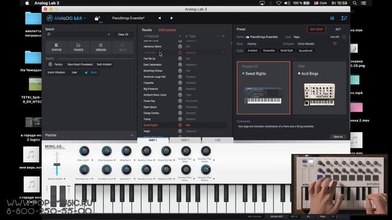Viewport: 392px width, 220px height.
Task: Select the Harmonic Storm preset in results
Action: (153, 46)
